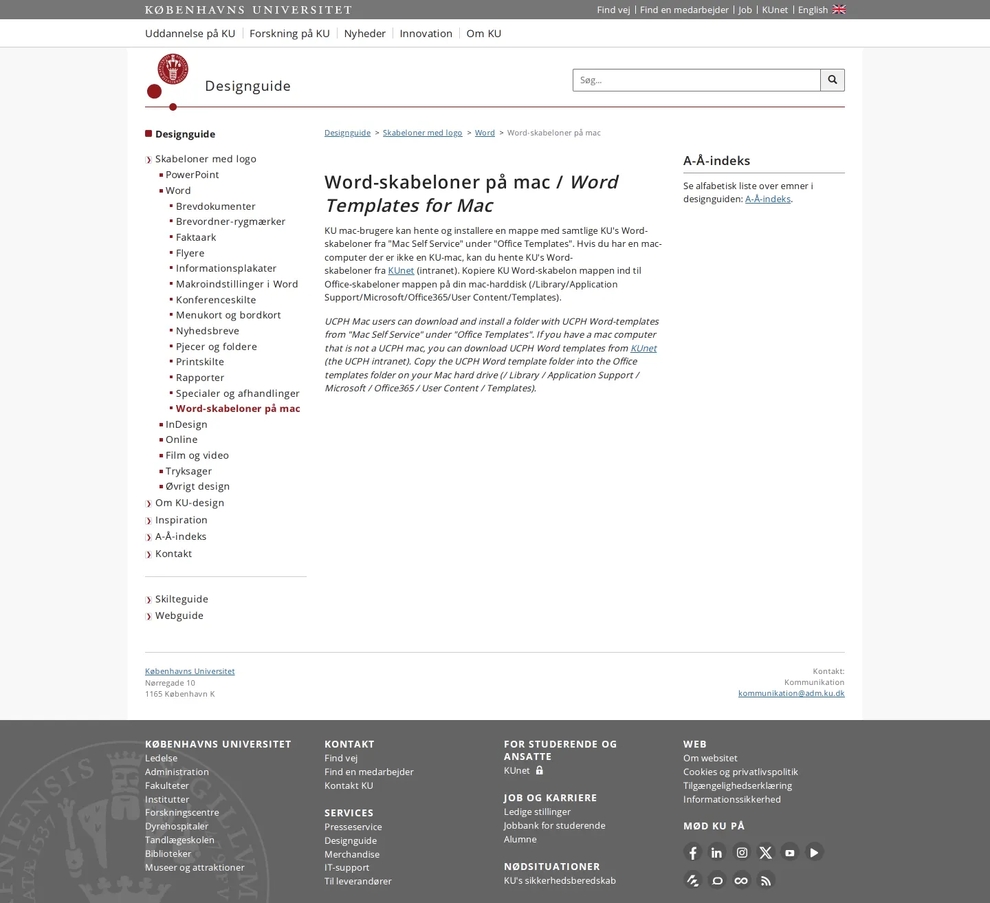Screen dimensions: 990x903
Task: Select Nyheder in the main navigation
Action: (x=364, y=34)
